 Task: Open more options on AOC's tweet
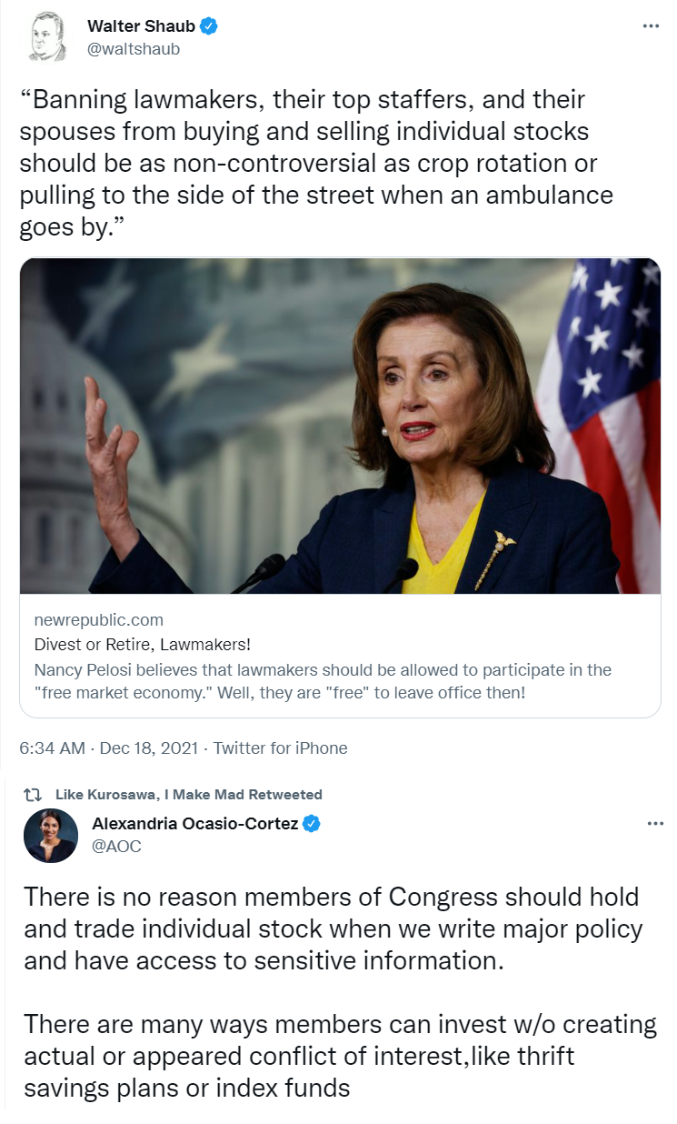654,824
